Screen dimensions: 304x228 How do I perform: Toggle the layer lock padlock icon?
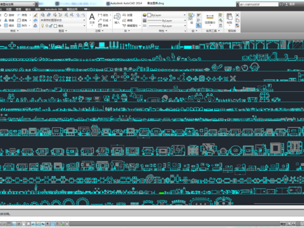(x=51, y=25)
